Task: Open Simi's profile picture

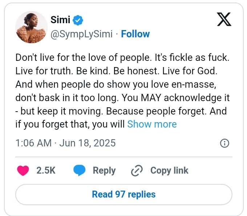Action: tap(31, 27)
